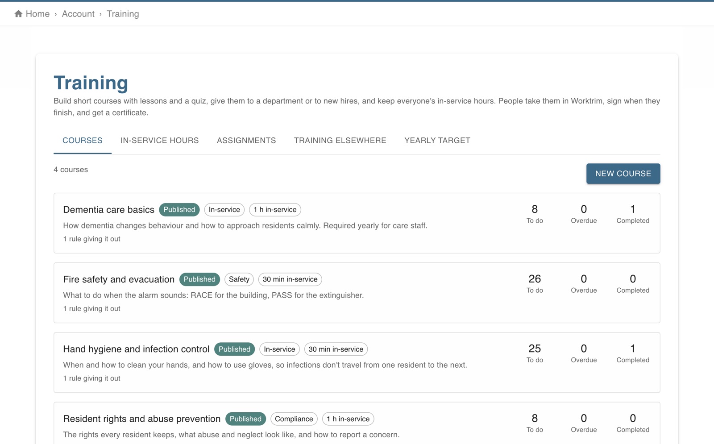Screen dimensions: 714x444
Task: Click '1 rule giving it out' under Hand hygiene
Action: pos(91,378)
